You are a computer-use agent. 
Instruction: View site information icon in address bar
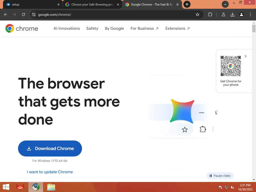click(x=34, y=14)
